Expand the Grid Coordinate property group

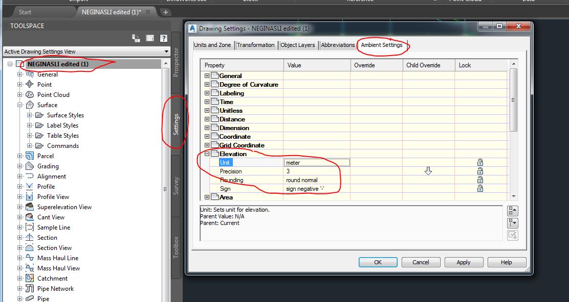(x=207, y=145)
